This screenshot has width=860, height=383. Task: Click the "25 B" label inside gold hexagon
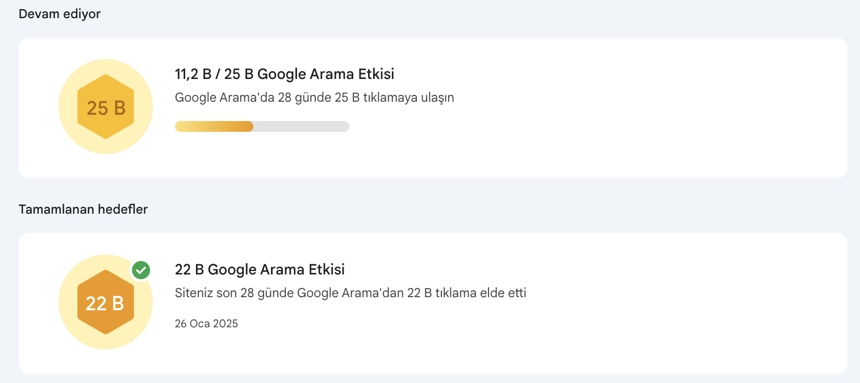coord(106,107)
